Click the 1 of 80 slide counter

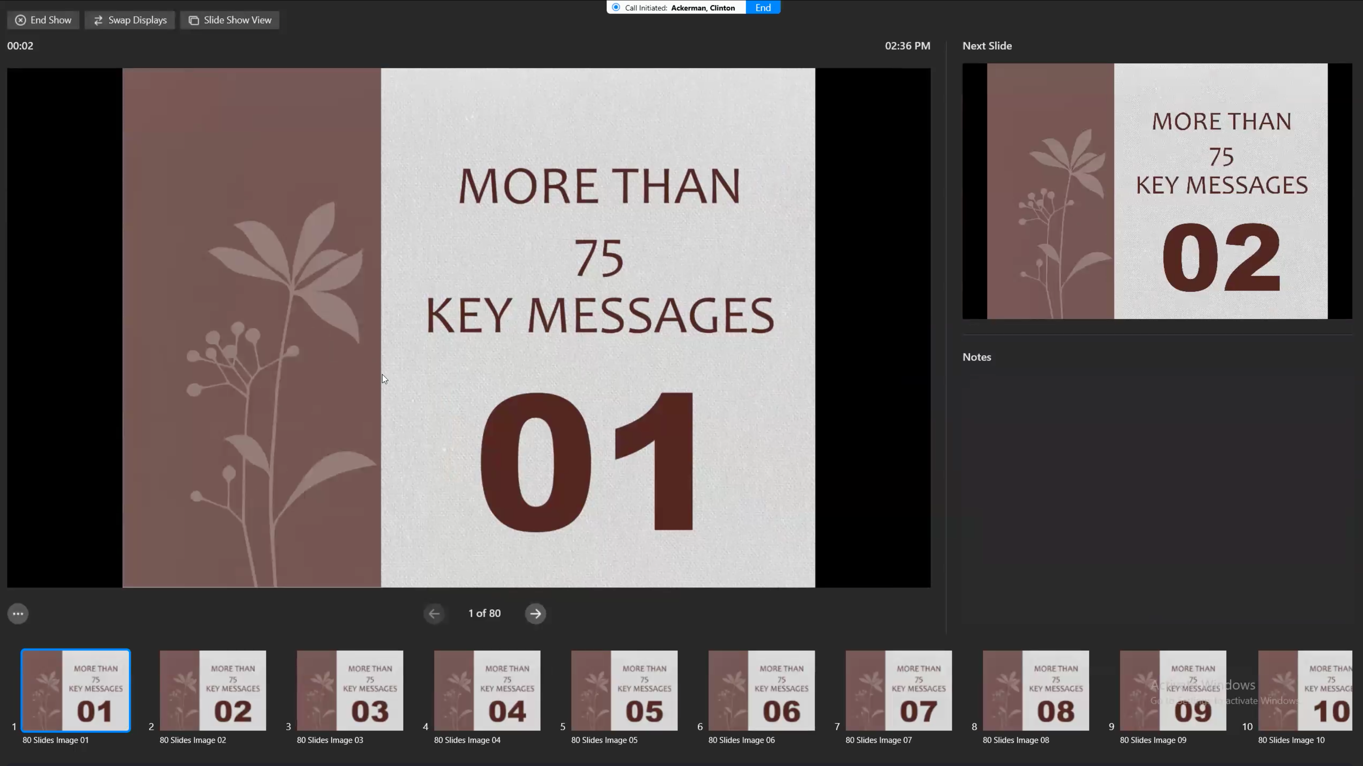pyautogui.click(x=484, y=613)
